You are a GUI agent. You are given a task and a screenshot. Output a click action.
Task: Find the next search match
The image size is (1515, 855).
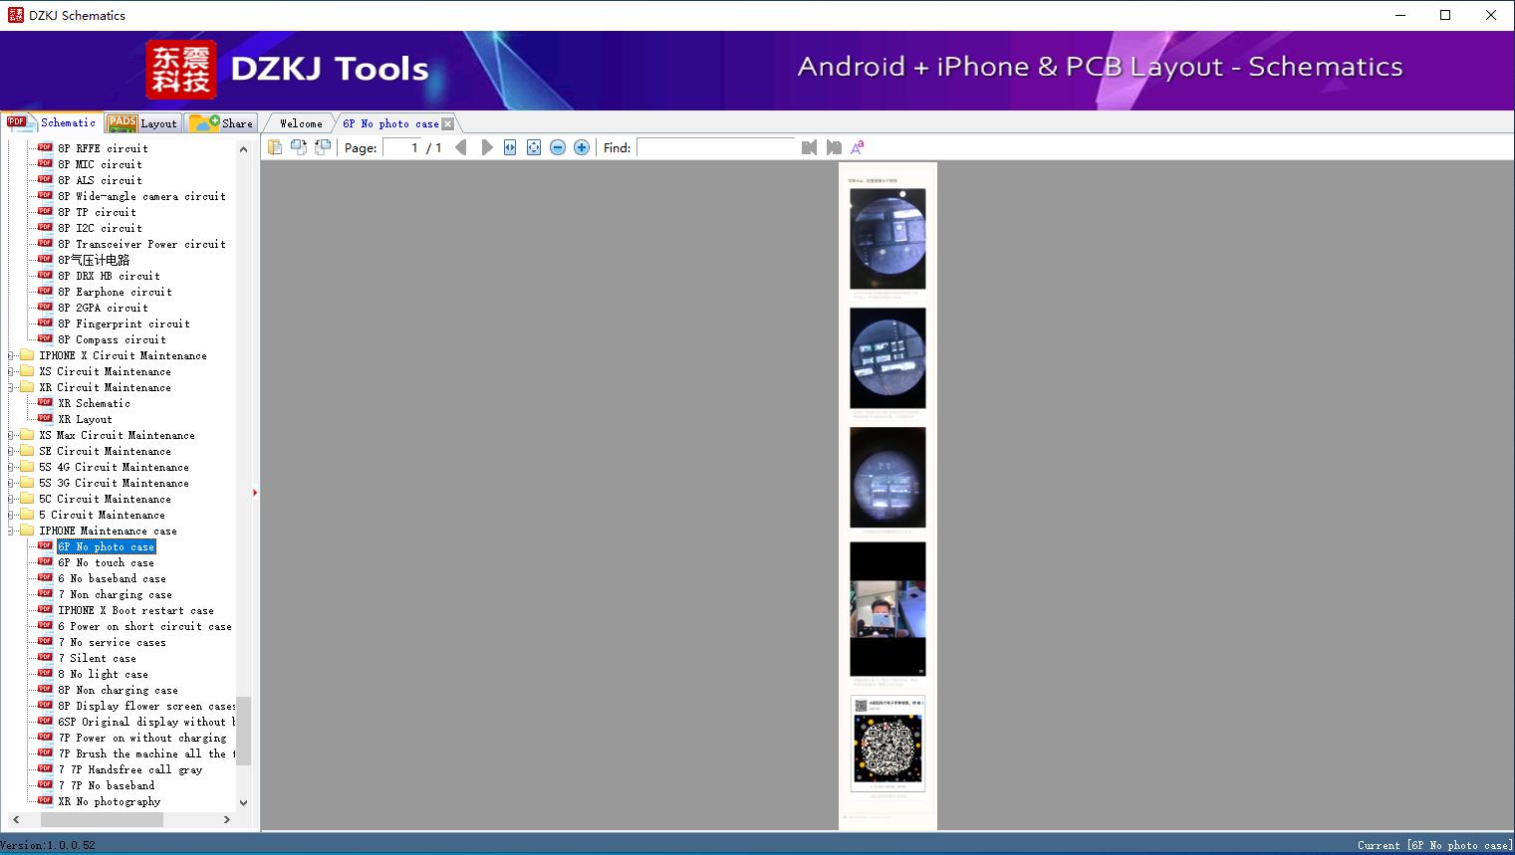(x=834, y=147)
